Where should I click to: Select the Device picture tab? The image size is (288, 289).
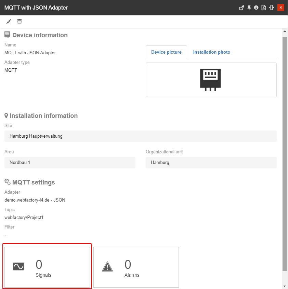pos(166,52)
